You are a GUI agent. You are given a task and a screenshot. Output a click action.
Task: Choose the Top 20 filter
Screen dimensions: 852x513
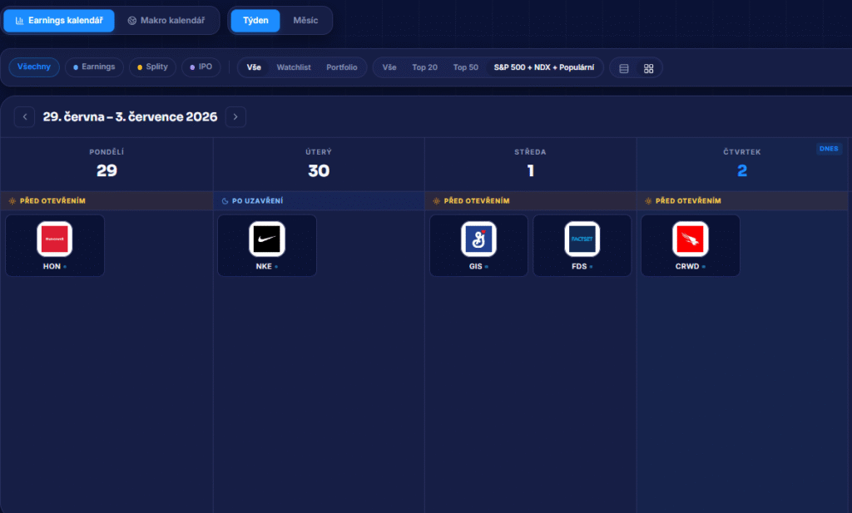pos(424,67)
